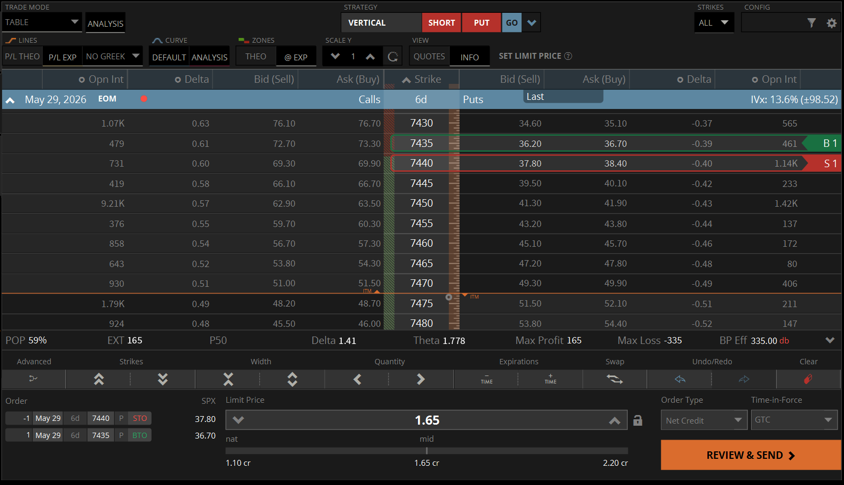Toggle P/L EXP line
Image resolution: width=844 pixels, height=485 pixels.
62,57
